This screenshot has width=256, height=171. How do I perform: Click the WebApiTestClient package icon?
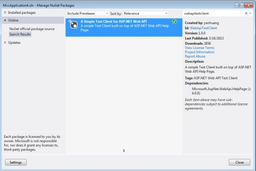[73, 24]
